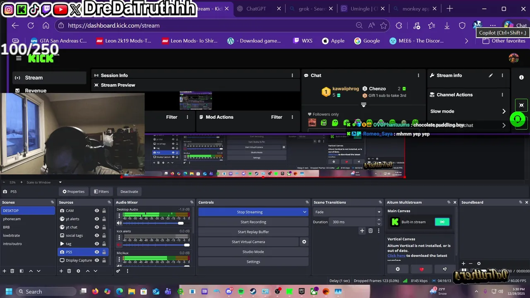This screenshot has width=530, height=298.
Task: Hide the yt chat source
Action: tap(97, 227)
